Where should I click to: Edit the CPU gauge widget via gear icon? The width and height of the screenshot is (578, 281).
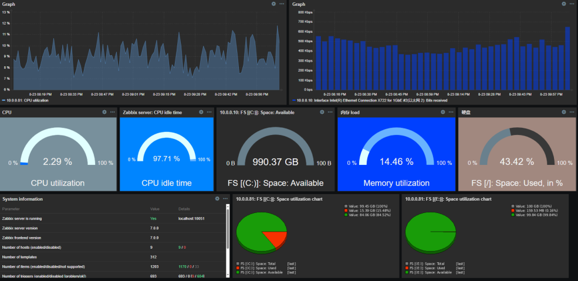tap(104, 111)
